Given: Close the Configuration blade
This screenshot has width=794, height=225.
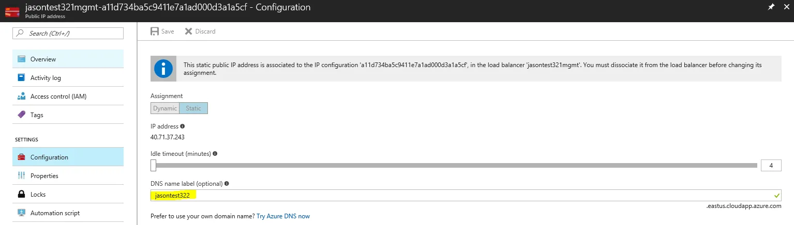Looking at the screenshot, I should pyautogui.click(x=786, y=7).
